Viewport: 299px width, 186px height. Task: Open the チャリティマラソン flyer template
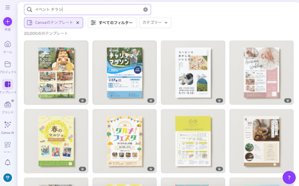tap(125, 73)
